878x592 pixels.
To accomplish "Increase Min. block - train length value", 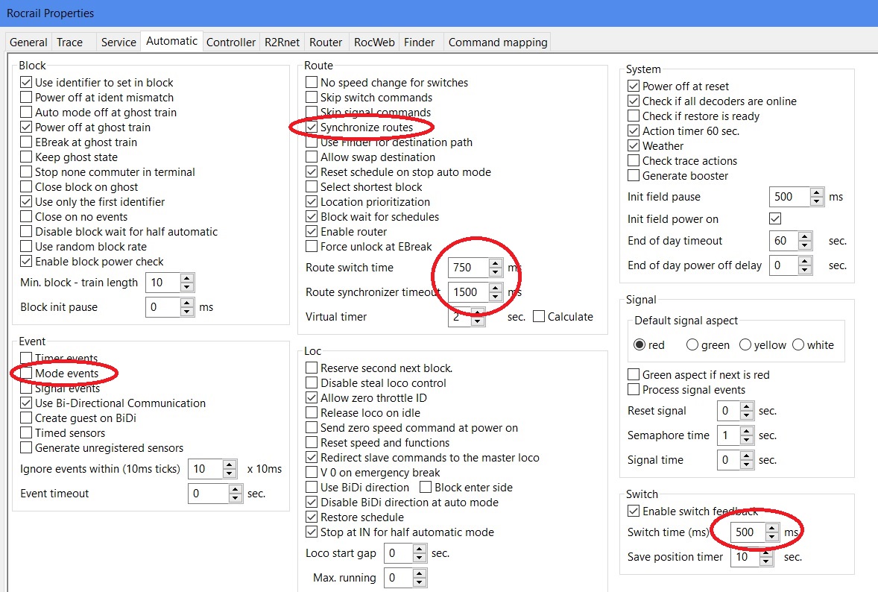I will 187,278.
